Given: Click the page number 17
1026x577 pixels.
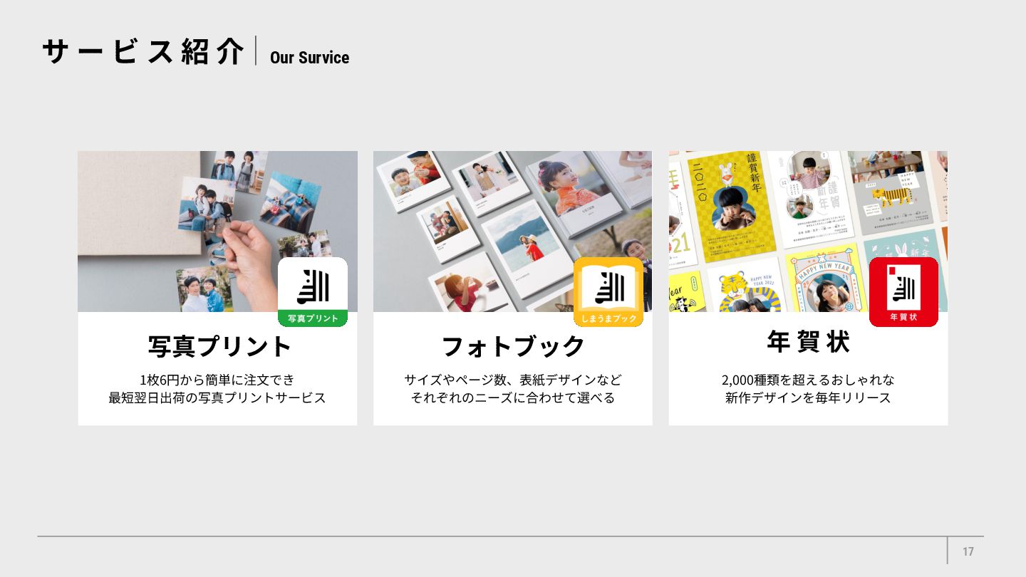Looking at the screenshot, I should coord(968,551).
